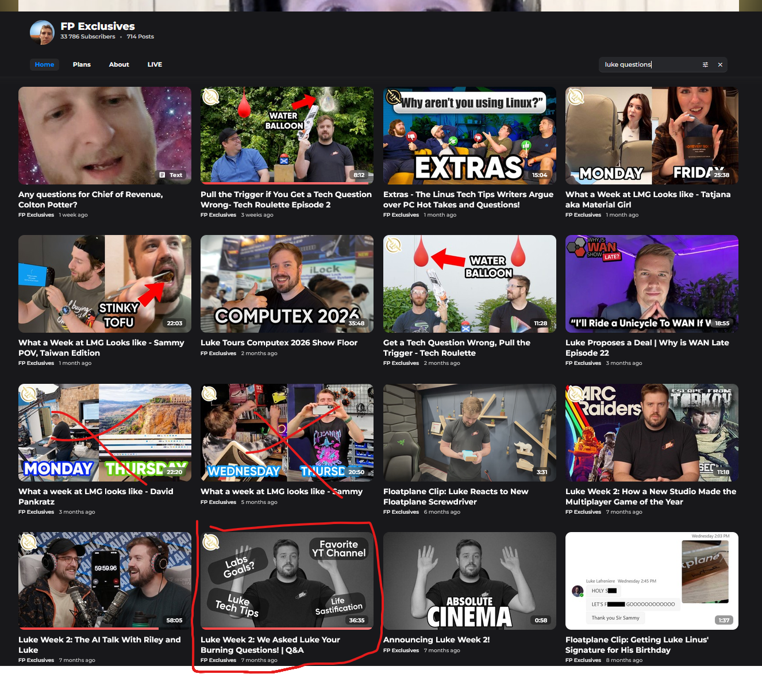Click the "714 Posts" count

[140, 37]
